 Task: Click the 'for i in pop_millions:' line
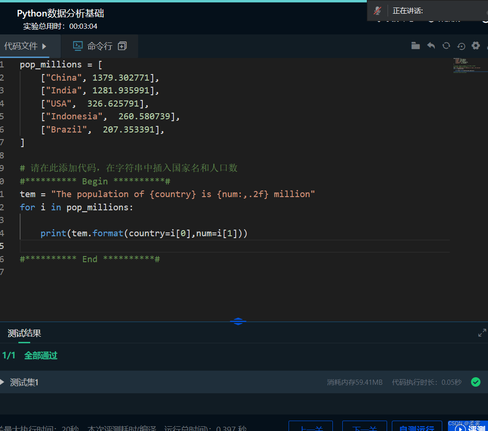pyautogui.click(x=76, y=207)
